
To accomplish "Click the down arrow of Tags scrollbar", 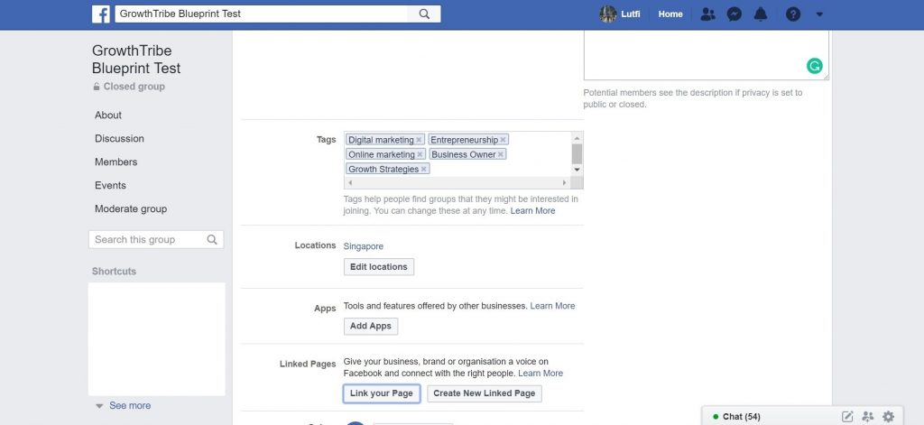I will [x=577, y=170].
